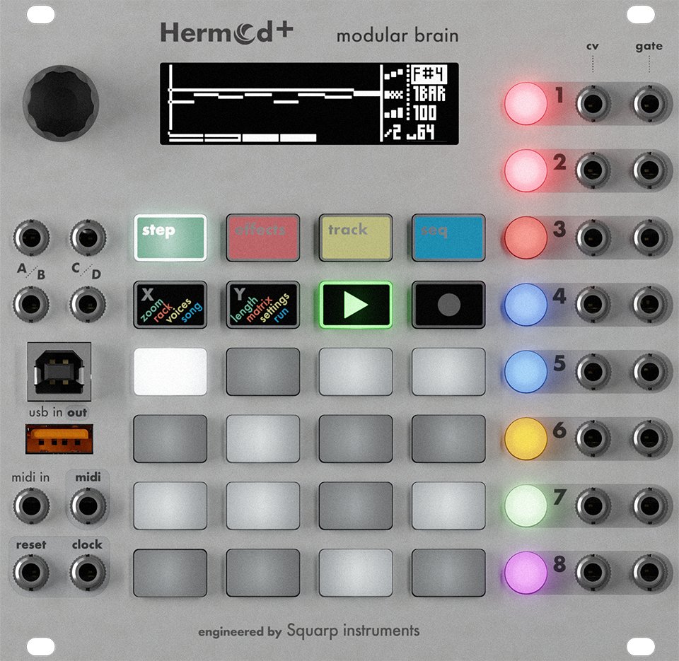679x661 pixels.
Task: Open the seq mode pad
Action: click(x=447, y=238)
